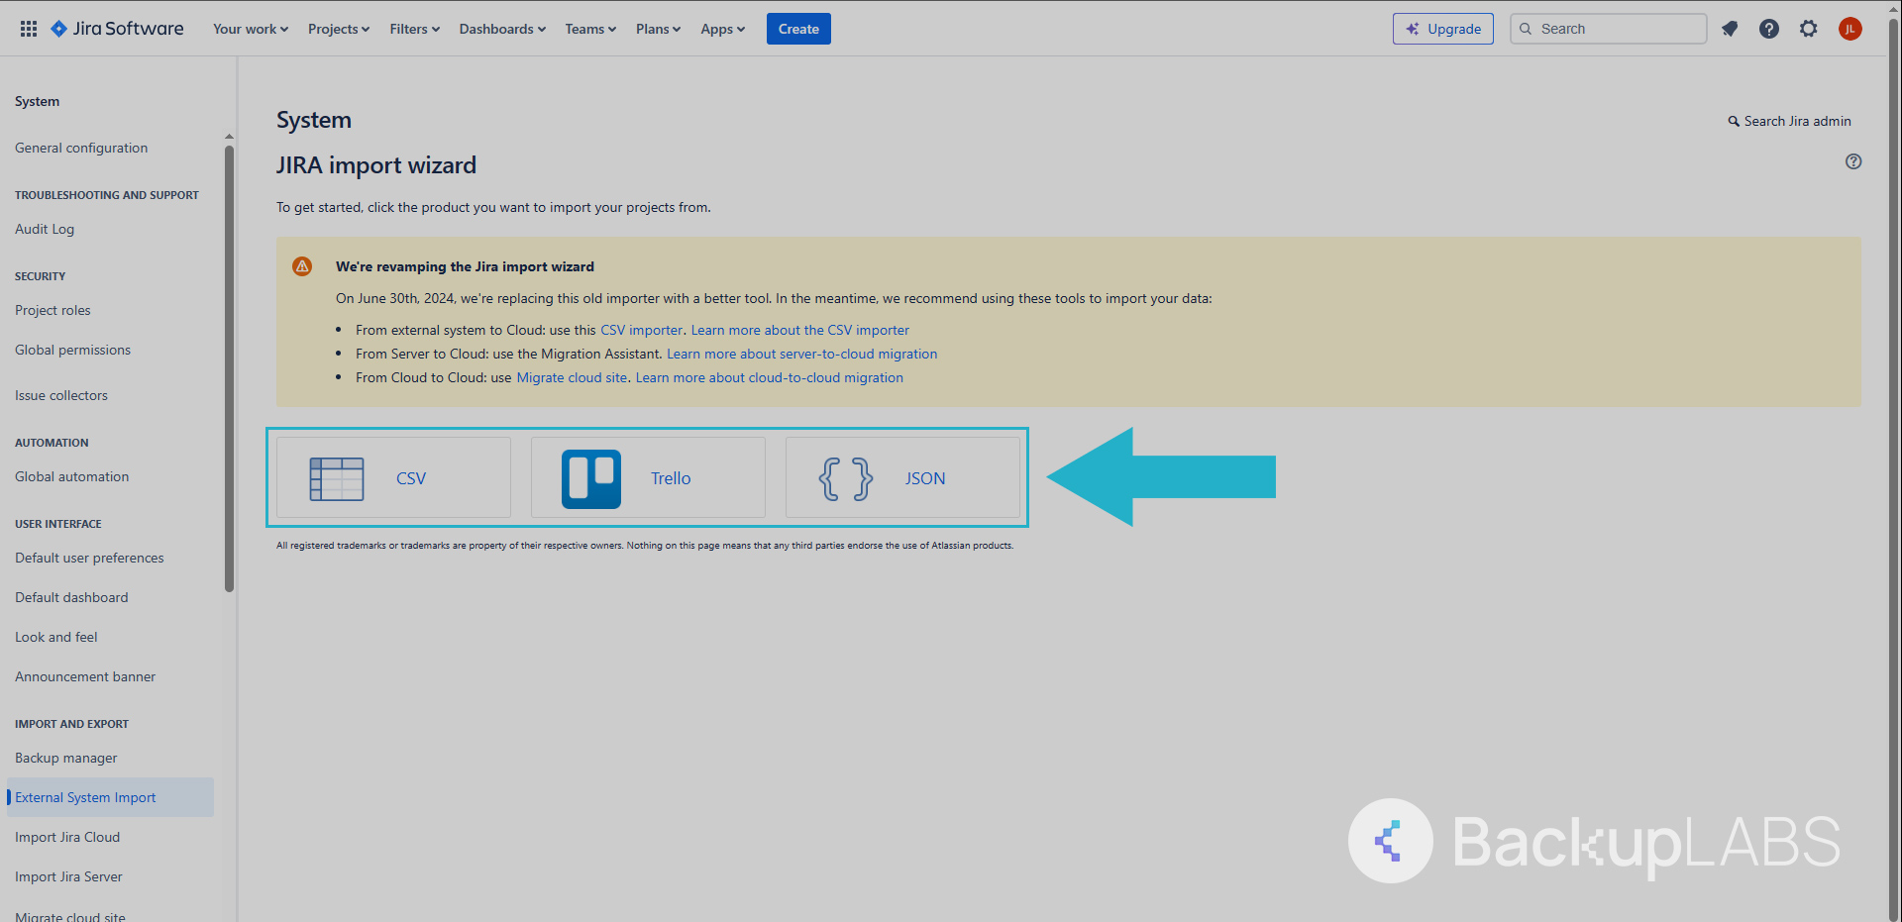Click the CSV table import icon
Image resolution: width=1902 pixels, height=922 pixels.
tap(337, 478)
